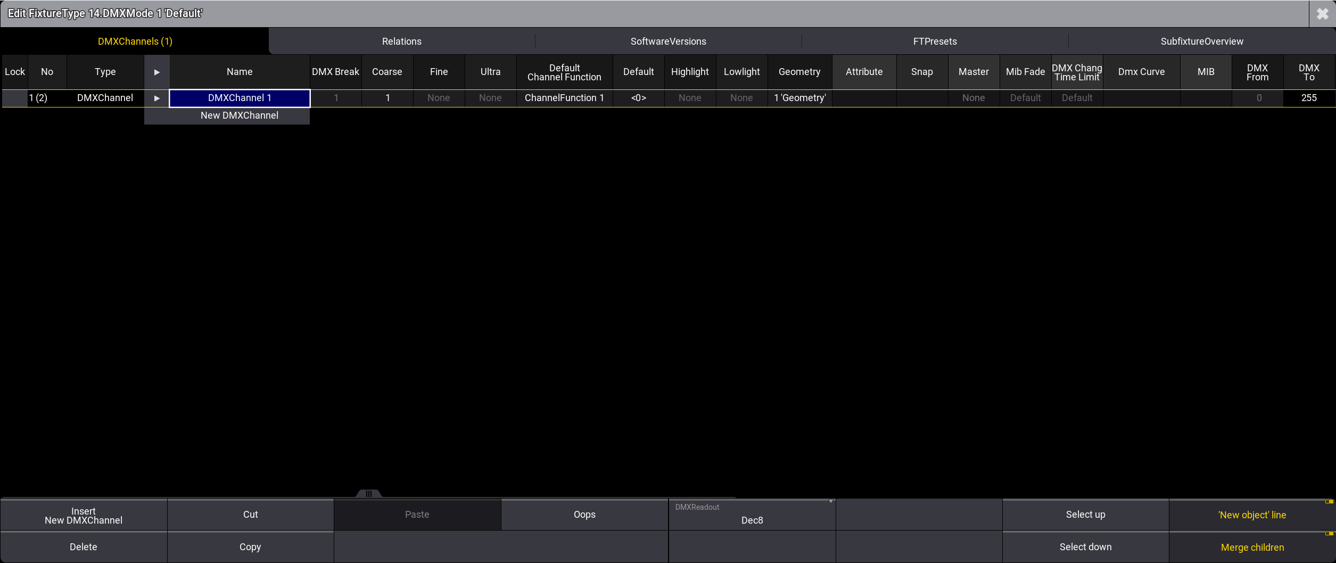Click the DMX To value 255

[1309, 98]
